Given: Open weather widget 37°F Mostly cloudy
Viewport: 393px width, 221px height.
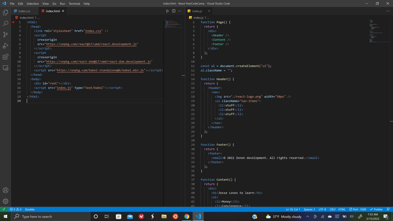Looking at the screenshot, I should coord(284,216).
